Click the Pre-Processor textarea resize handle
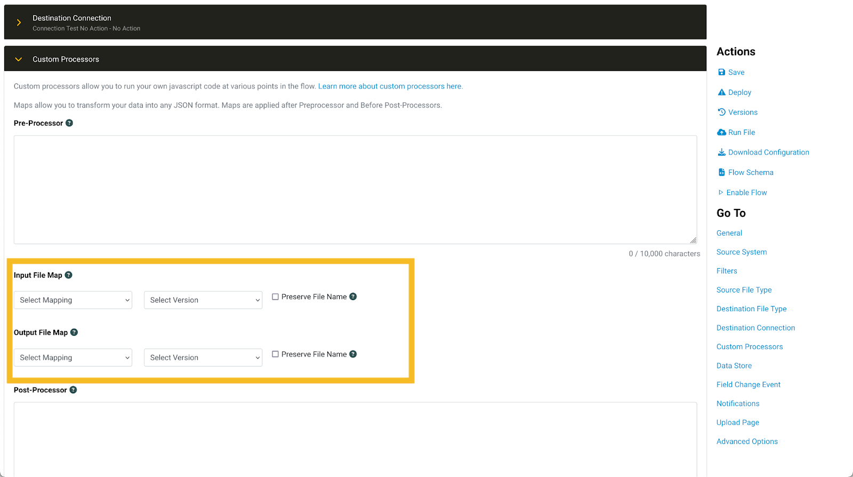 pos(693,240)
